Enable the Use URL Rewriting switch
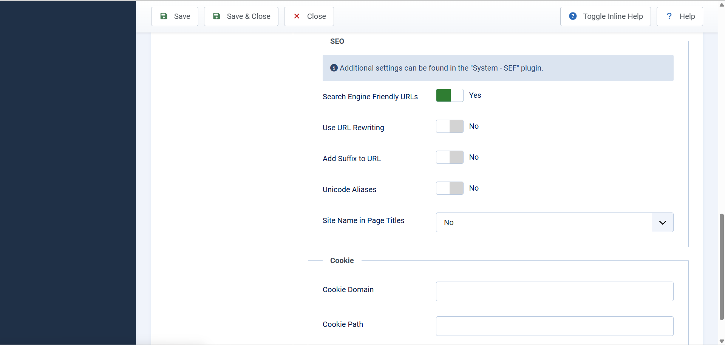Viewport: 725px width, 345px height. (449, 126)
